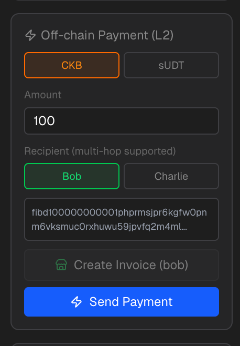Choose Bob as the recipient
Screen dimensions: 240x346
[72, 176]
